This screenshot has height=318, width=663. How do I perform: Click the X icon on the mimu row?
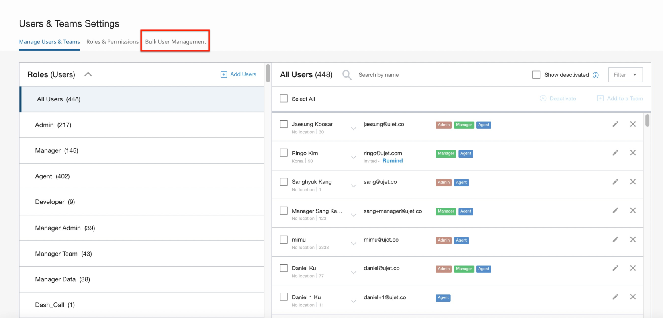coord(633,240)
